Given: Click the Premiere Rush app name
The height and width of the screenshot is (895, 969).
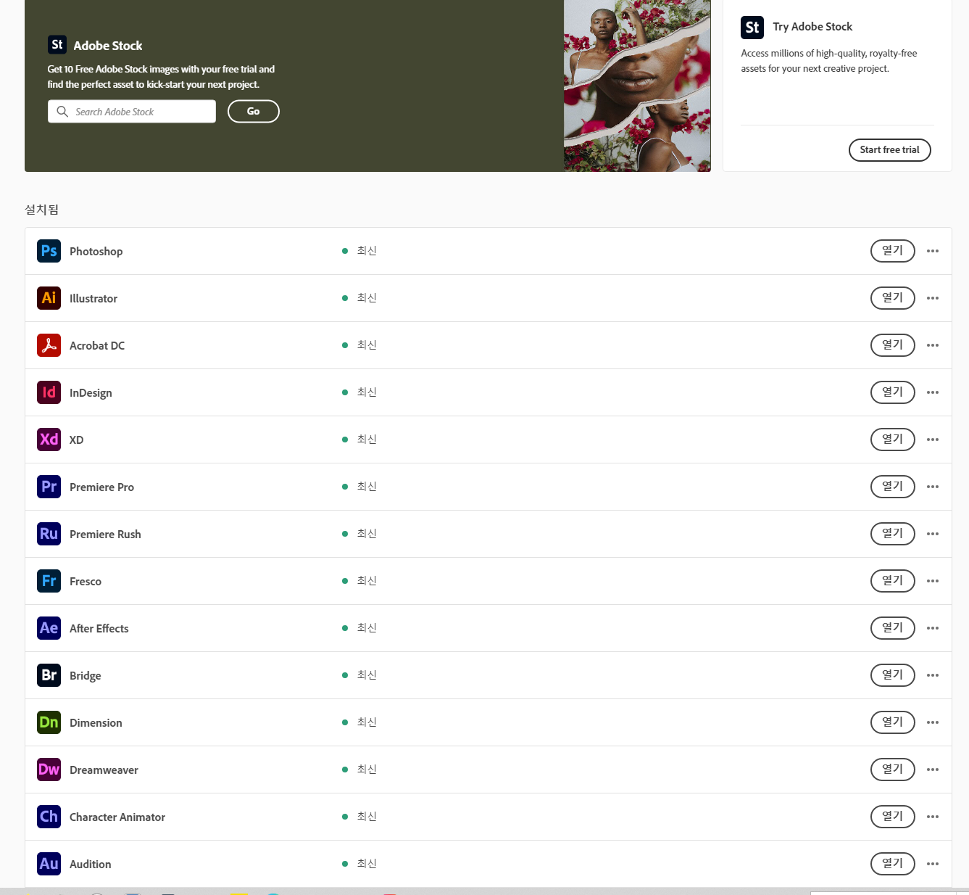Looking at the screenshot, I should pyautogui.click(x=105, y=535).
